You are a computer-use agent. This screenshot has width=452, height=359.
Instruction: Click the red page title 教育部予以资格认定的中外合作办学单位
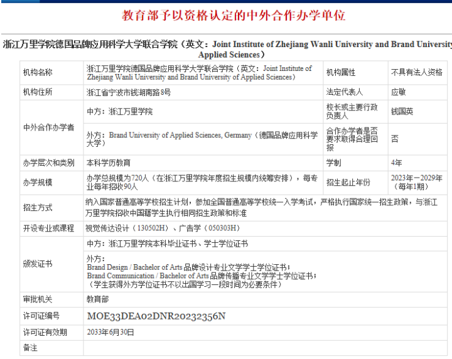(x=233, y=16)
